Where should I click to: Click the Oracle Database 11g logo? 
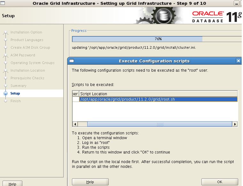tap(217, 17)
